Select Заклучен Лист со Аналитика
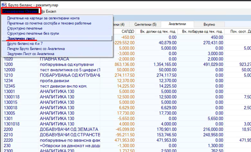This screenshot has width=251, height=152. (x=31, y=54)
